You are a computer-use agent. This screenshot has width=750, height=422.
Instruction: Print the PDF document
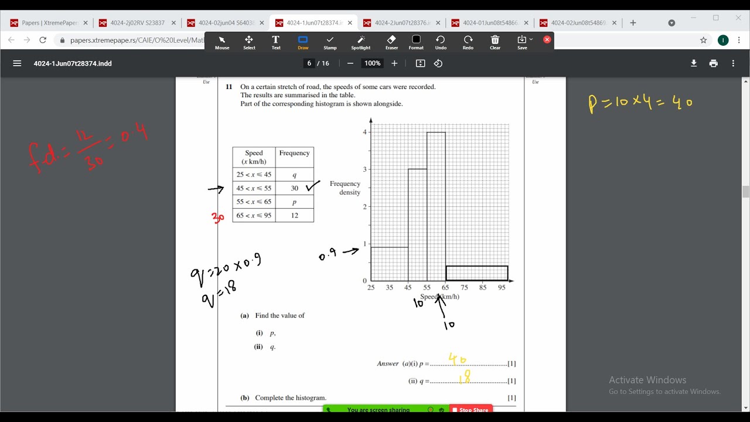(x=713, y=63)
